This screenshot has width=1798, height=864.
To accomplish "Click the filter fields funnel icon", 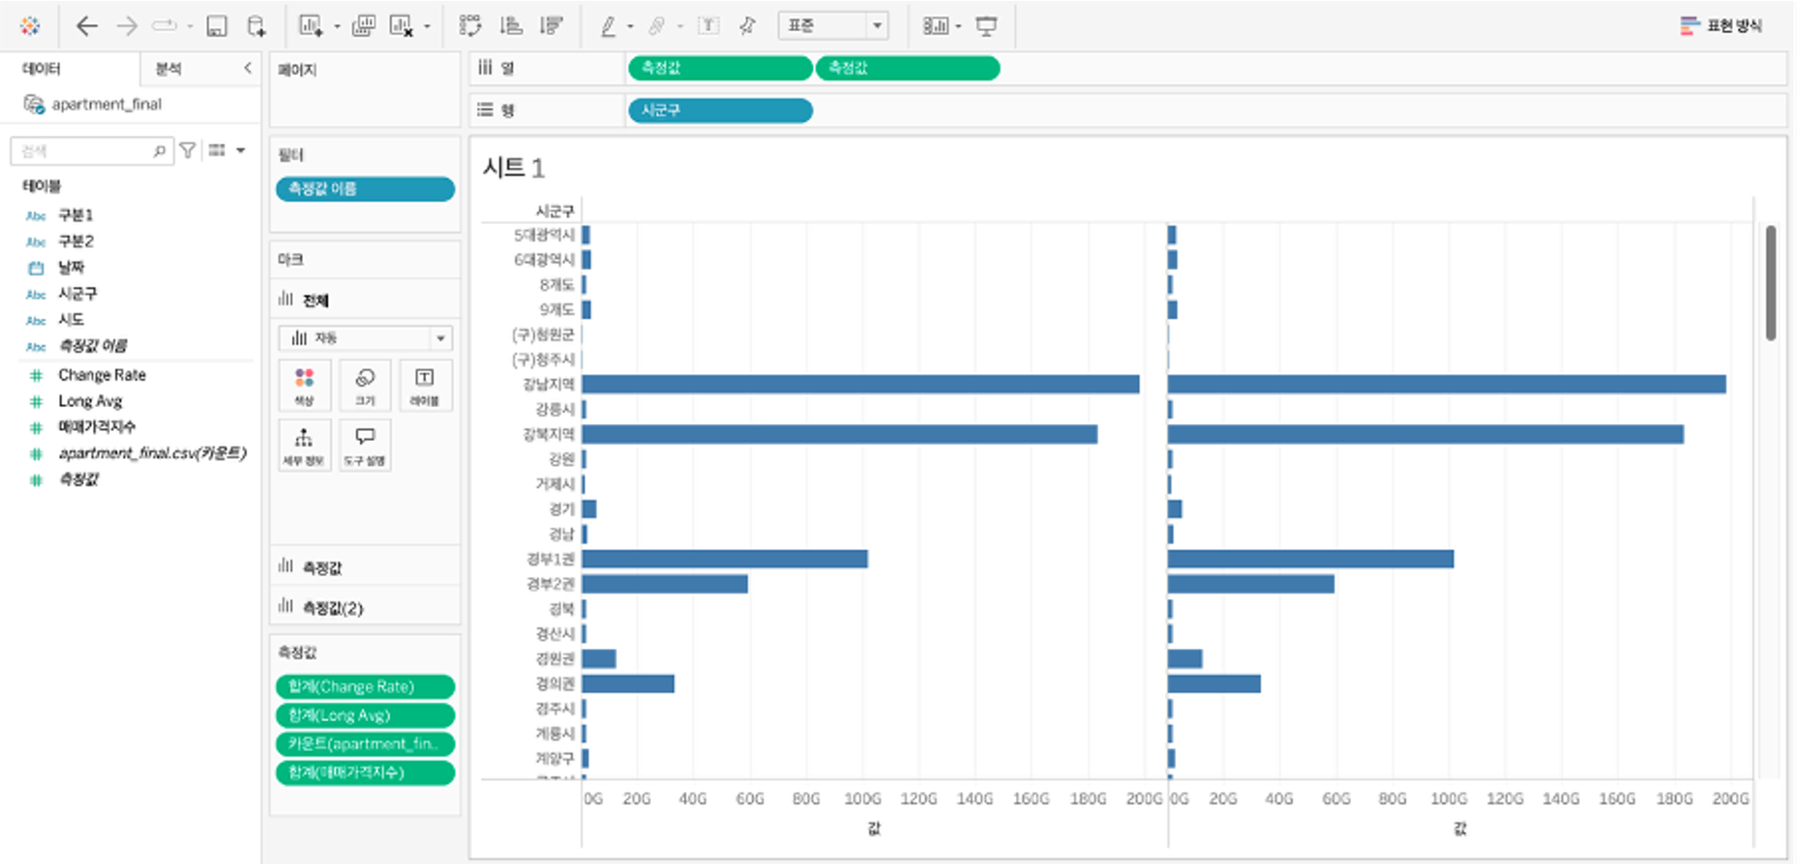I will [x=187, y=151].
